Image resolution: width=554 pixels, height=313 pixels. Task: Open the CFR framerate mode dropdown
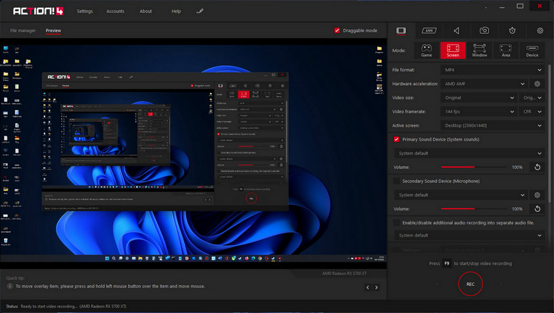pyautogui.click(x=532, y=111)
